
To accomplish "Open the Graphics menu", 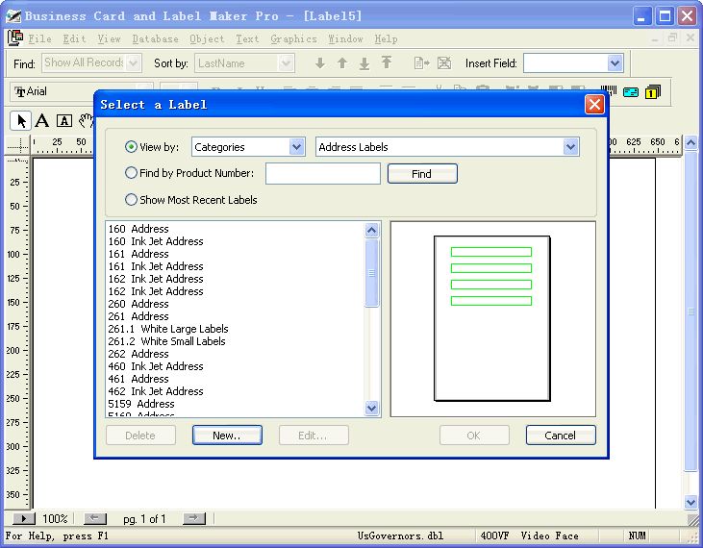I will tap(293, 39).
